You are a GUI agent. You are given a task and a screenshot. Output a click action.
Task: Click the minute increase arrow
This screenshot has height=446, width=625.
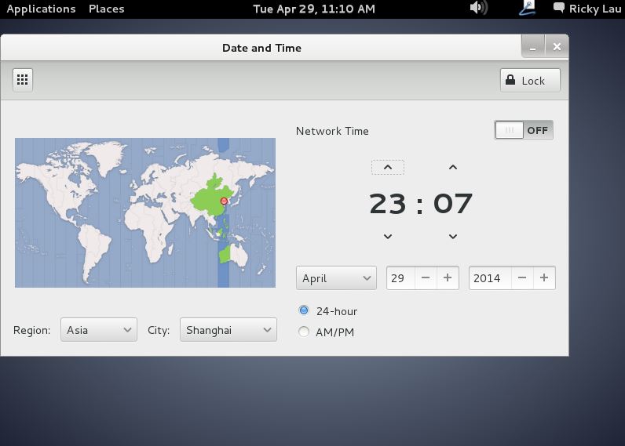point(452,167)
